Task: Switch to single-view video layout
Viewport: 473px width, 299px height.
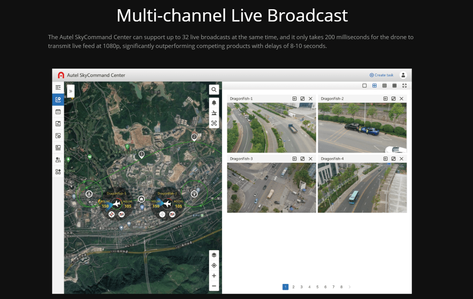Action: coord(365,86)
